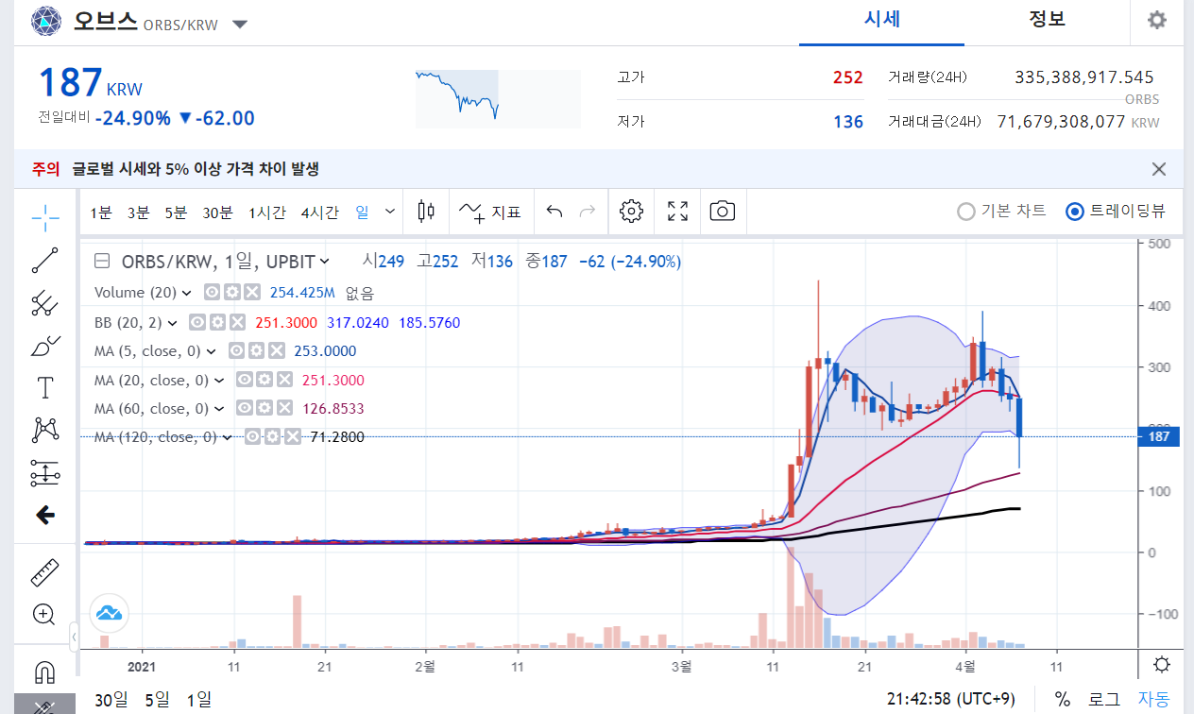Image resolution: width=1194 pixels, height=714 pixels.
Task: Close the 주의 price difference notice
Action: 1159,169
